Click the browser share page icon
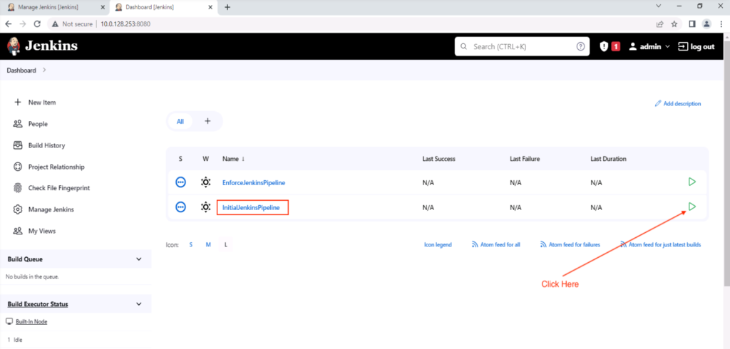 659,24
